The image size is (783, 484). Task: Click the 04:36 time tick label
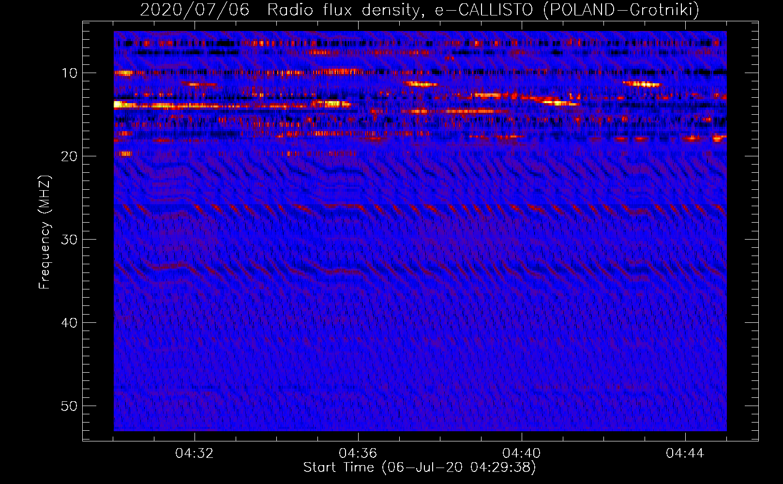click(358, 454)
